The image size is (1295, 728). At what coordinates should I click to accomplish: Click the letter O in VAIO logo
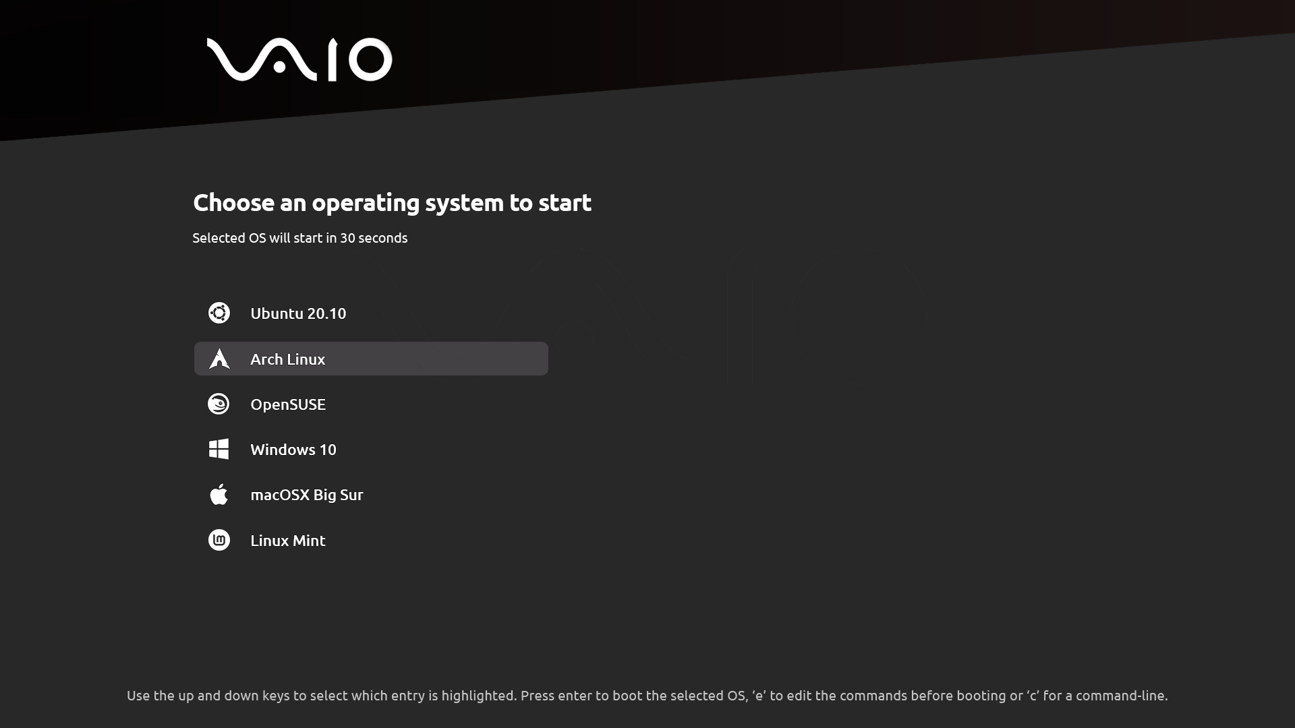[370, 59]
